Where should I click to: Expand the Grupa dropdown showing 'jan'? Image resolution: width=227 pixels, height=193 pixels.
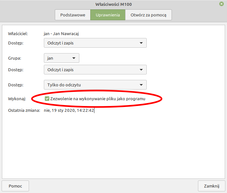(x=61, y=58)
